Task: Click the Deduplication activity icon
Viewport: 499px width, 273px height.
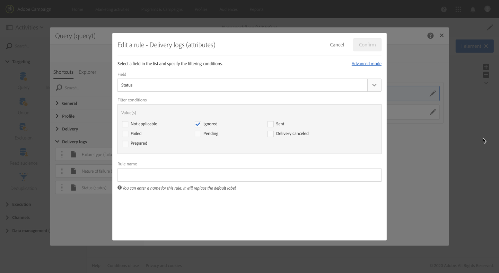Action: pos(24,178)
